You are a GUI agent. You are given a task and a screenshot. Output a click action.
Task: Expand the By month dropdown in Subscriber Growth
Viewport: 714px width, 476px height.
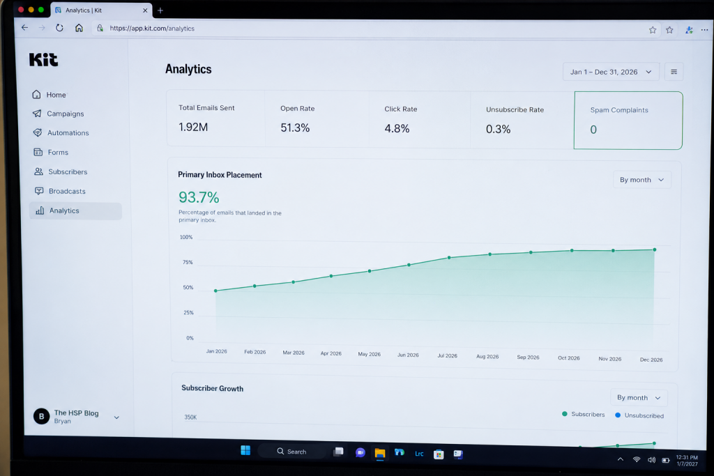click(x=639, y=397)
